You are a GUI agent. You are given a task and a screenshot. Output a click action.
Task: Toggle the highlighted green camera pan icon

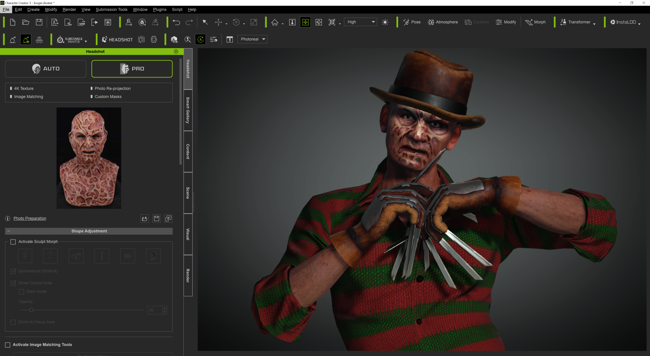click(305, 22)
